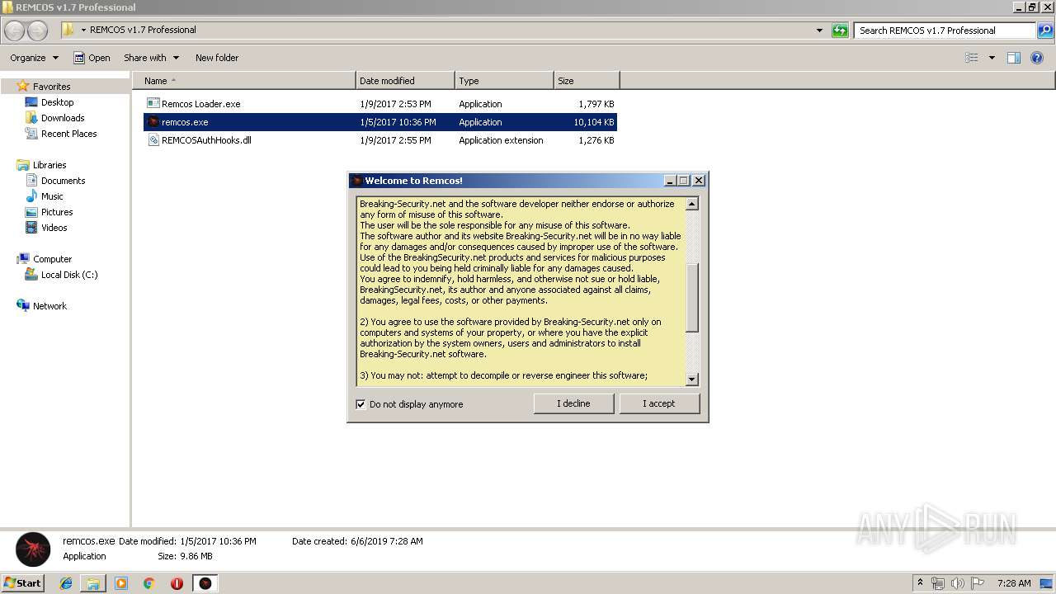Viewport: 1056px width, 594px height.
Task: Show hidden tray icons arrow
Action: pyautogui.click(x=921, y=583)
